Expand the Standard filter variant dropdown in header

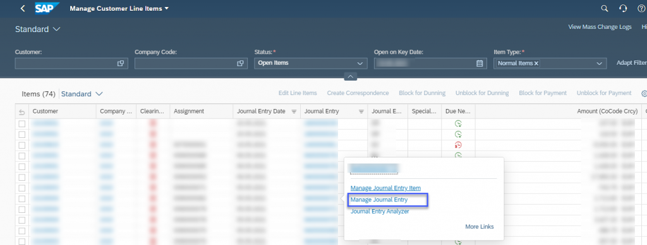coord(56,29)
